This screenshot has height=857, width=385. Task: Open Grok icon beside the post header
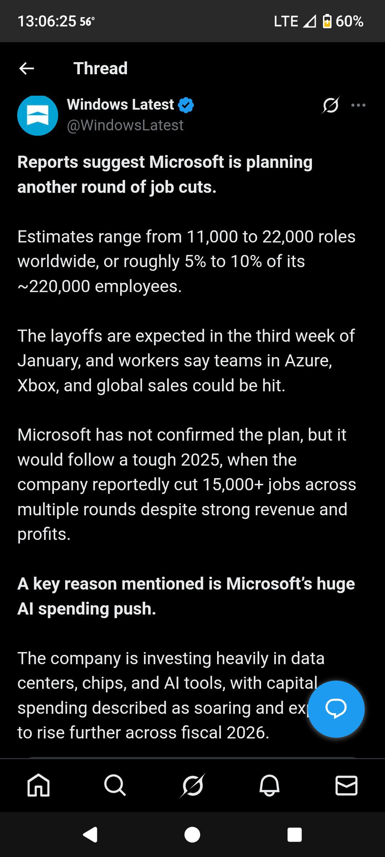[x=331, y=105]
